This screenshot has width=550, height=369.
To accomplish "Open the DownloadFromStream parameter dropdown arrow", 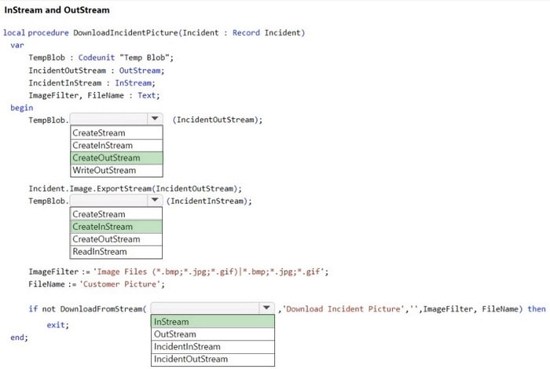I will tap(267, 308).
